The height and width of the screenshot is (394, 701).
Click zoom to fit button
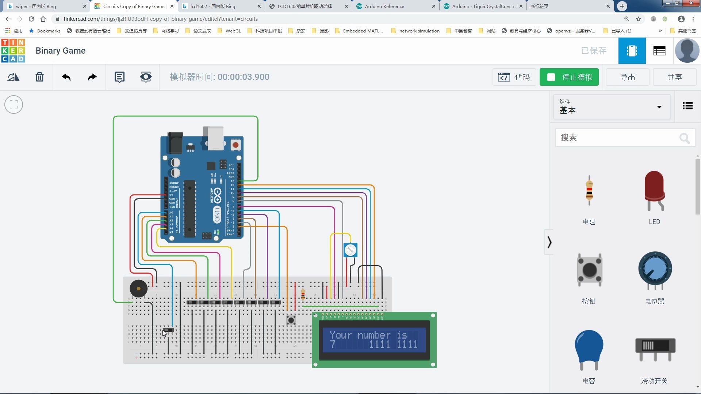coord(14,105)
